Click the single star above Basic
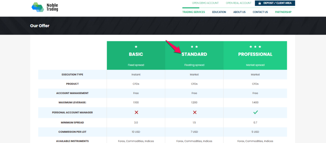Viewport: 326px width, 143px height. point(136,47)
